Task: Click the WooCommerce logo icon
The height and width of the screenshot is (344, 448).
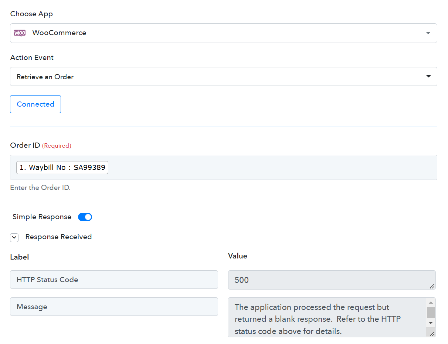Action: tap(20, 33)
